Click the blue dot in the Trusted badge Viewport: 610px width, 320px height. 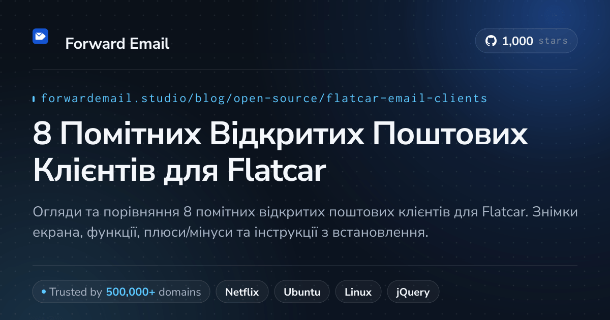(x=44, y=292)
